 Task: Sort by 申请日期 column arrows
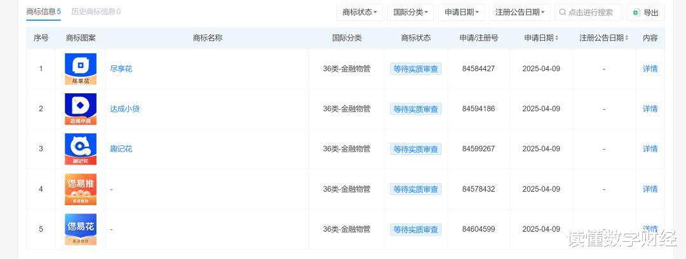557,38
